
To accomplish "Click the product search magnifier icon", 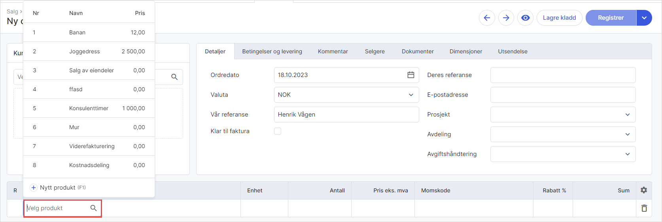I will 94,208.
